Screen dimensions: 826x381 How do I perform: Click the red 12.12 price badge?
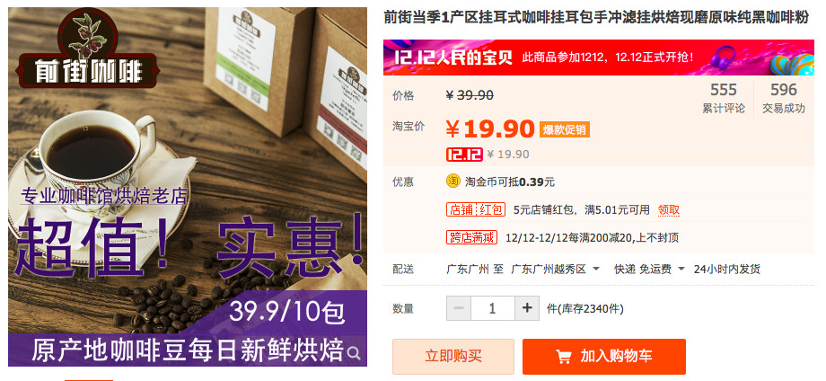coord(464,155)
